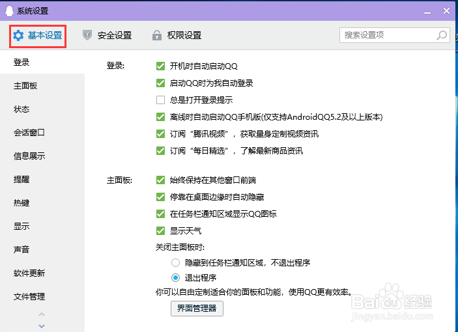Select 软件更新 in the sidebar
Viewport: 458px width, 332px height.
click(42, 273)
